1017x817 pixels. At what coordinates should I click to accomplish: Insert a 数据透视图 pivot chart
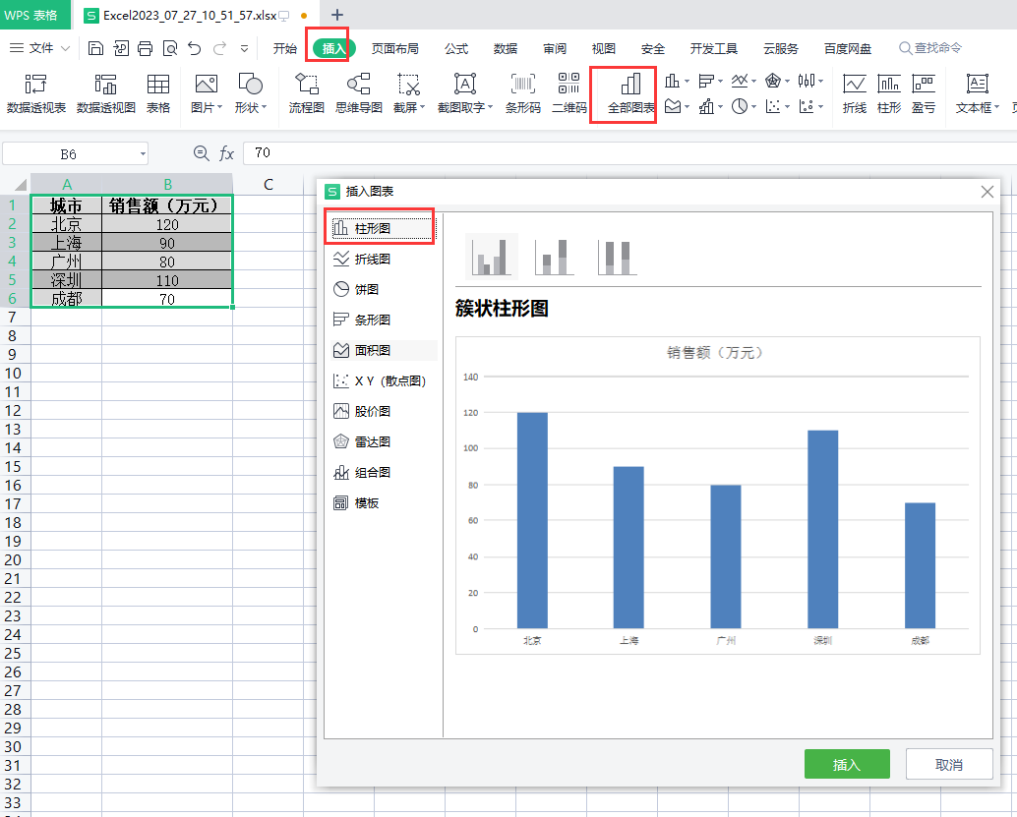tap(105, 93)
